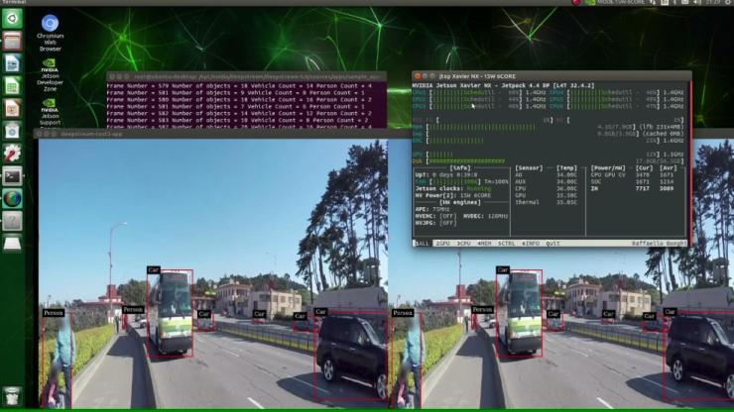
Task: Click the gray question-mark dock icon
Action: (12, 221)
